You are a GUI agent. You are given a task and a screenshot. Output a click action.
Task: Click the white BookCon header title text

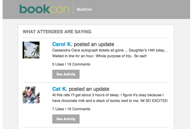tap(84, 9)
